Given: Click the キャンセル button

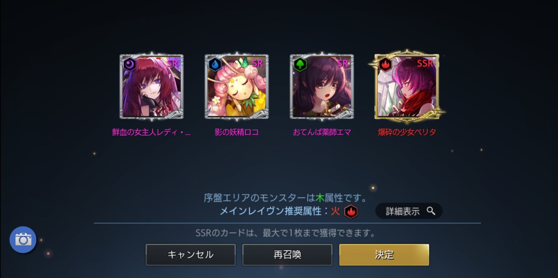Looking at the screenshot, I should tap(191, 255).
